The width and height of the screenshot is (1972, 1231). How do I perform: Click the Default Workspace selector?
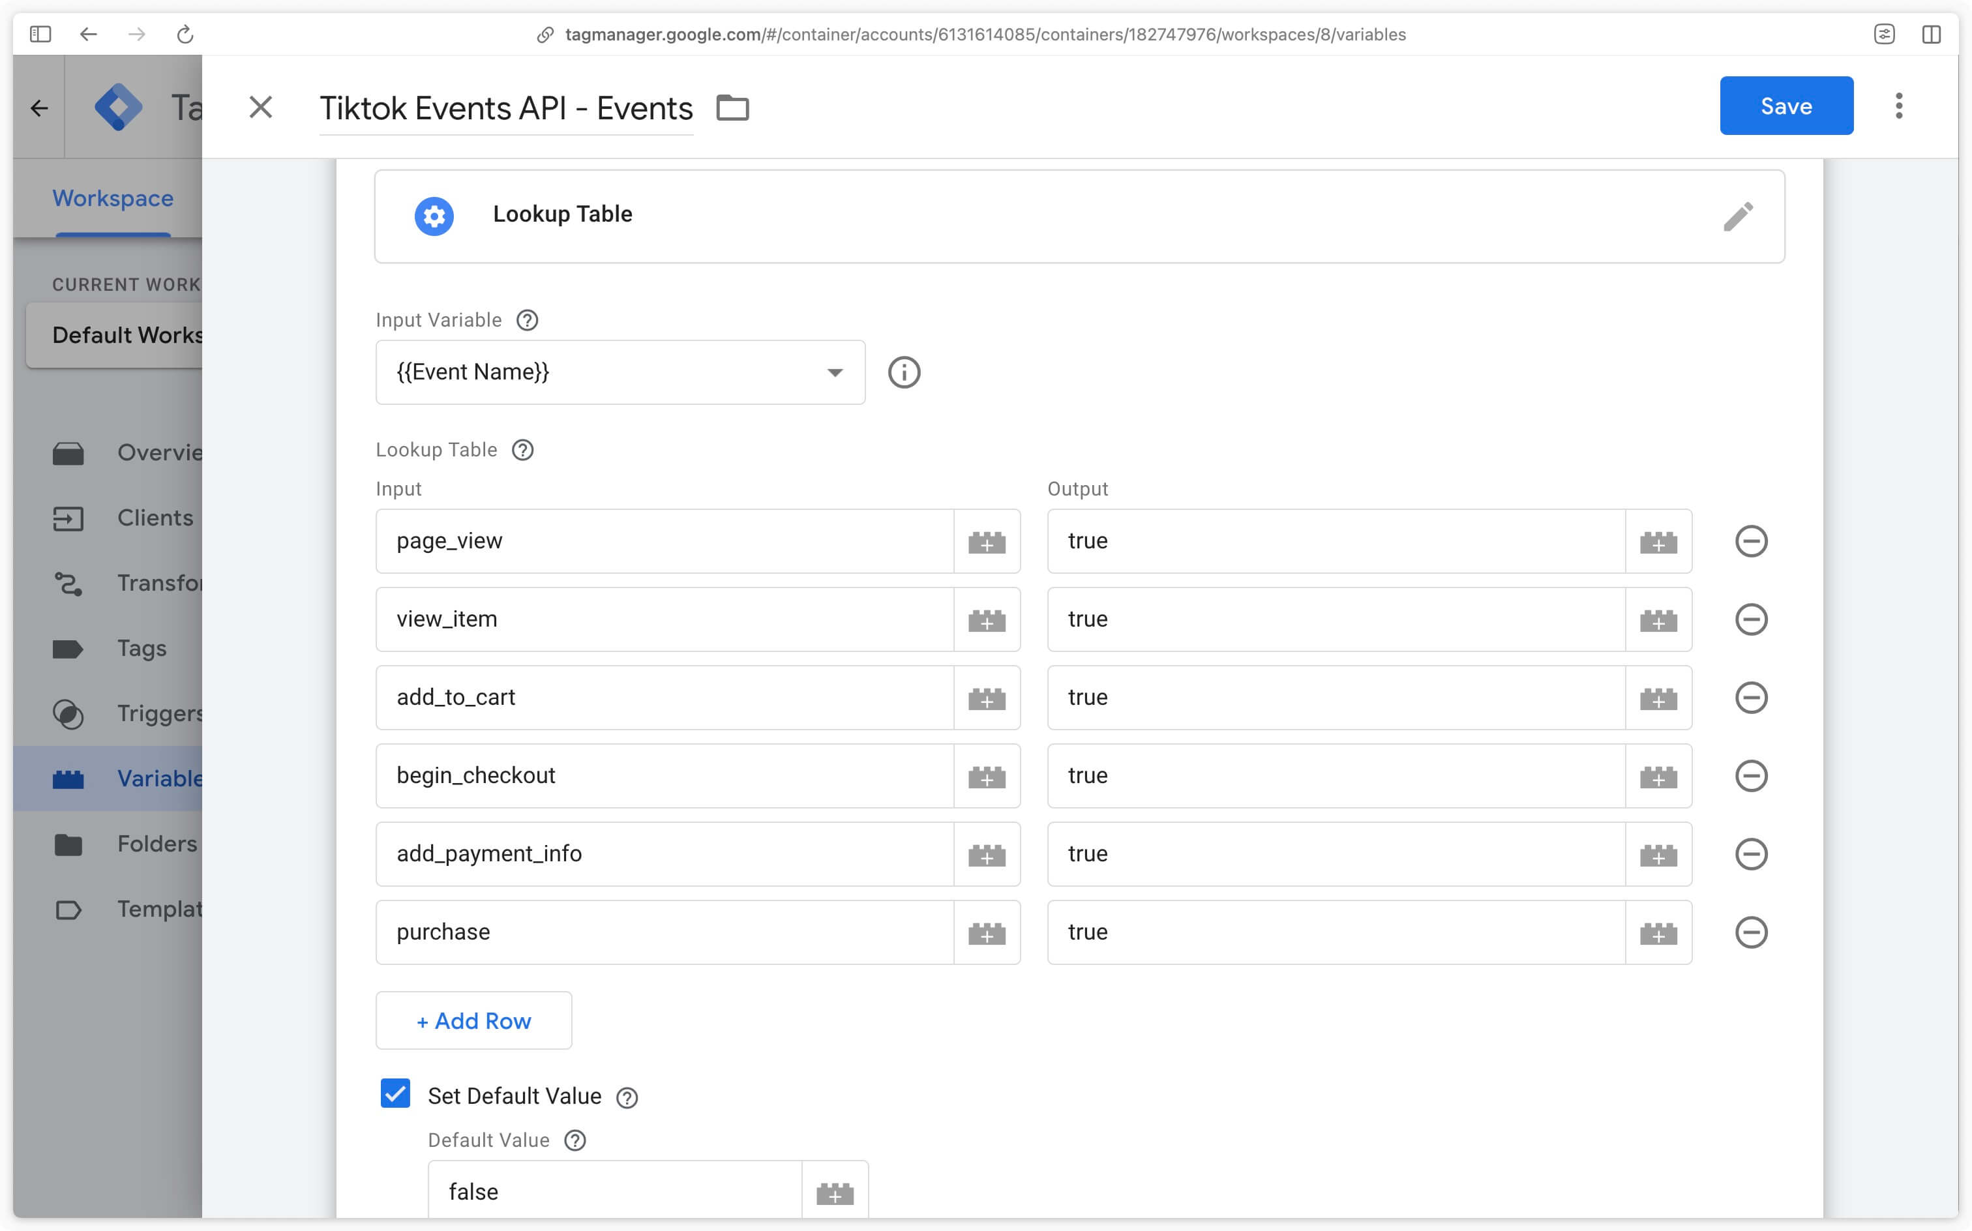(115, 335)
